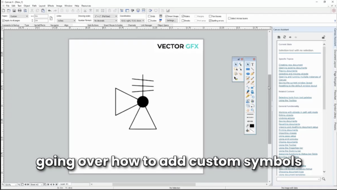This screenshot has height=190, width=337.
Task: Click the lock icon in Canvas Assistant
Action: (323, 37)
